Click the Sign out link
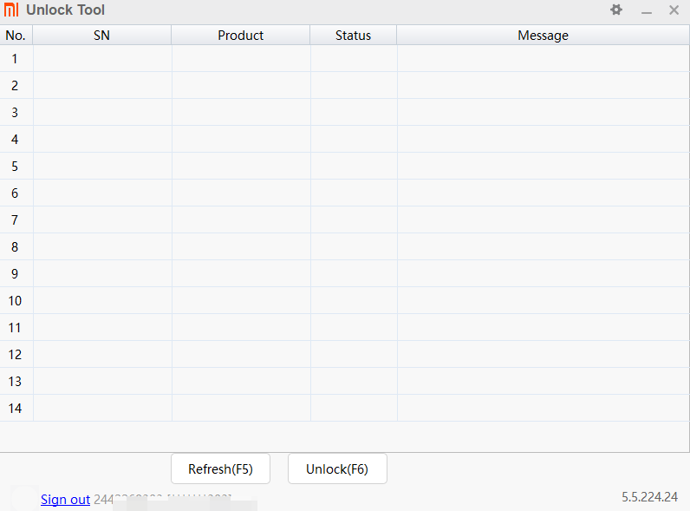 65,499
